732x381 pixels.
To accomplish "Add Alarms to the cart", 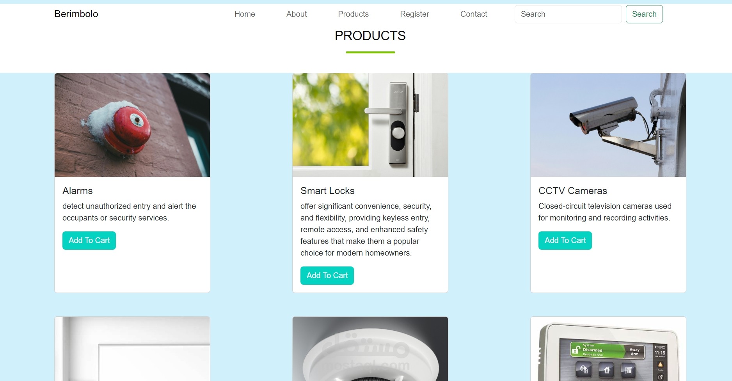I will (89, 240).
